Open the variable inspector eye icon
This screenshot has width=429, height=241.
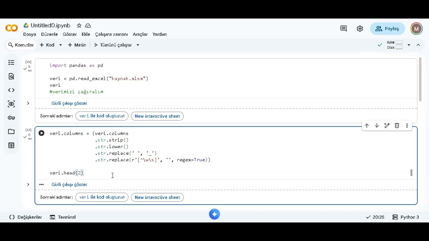pyautogui.click(x=11, y=104)
